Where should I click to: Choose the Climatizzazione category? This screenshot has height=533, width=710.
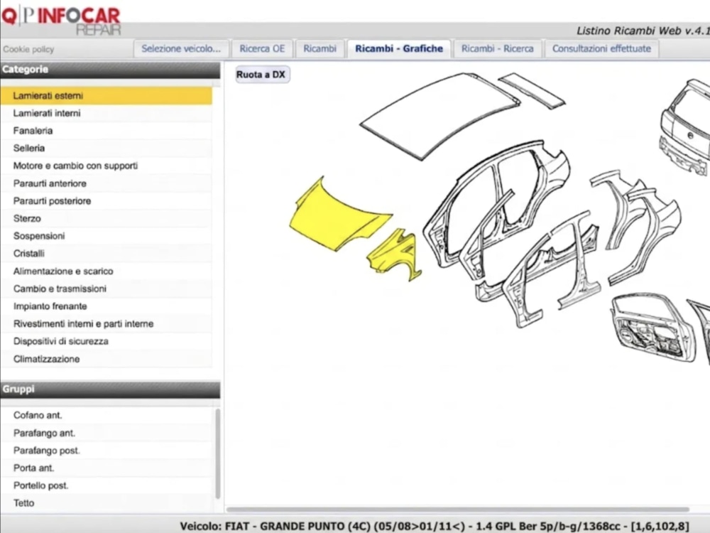click(x=106, y=359)
